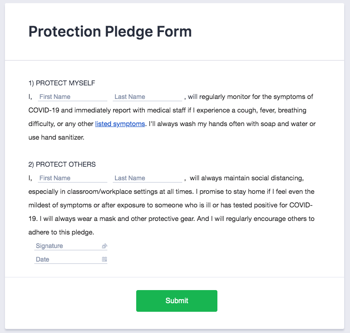Focus the Date input field
The image size is (350, 333).
point(68,260)
